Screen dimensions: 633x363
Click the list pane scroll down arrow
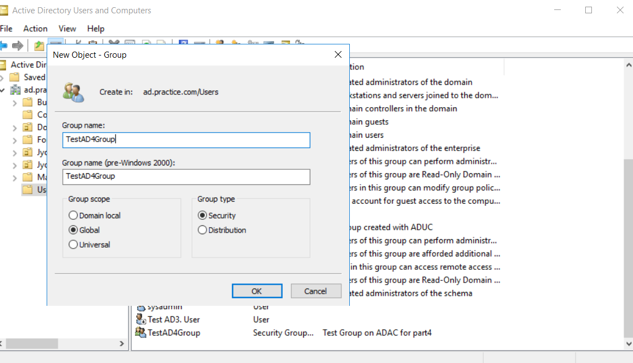(x=629, y=344)
